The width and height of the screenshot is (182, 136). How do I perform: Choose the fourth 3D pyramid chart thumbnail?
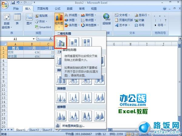(99, 116)
